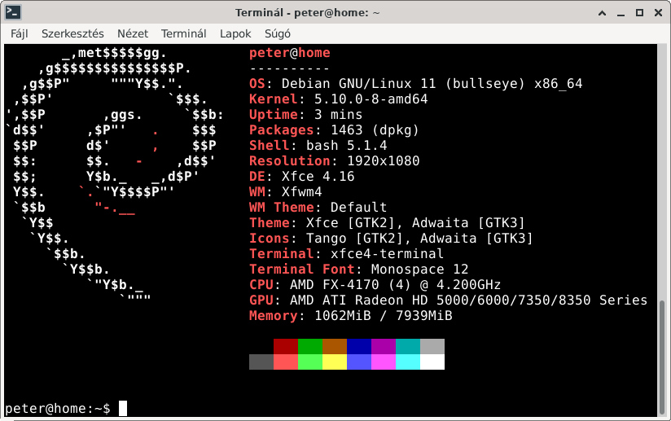Click the dark blue color block
The height and width of the screenshot is (421, 671).
pos(358,347)
